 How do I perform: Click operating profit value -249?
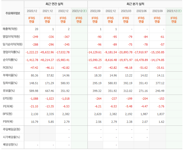(x=35, y=37)
